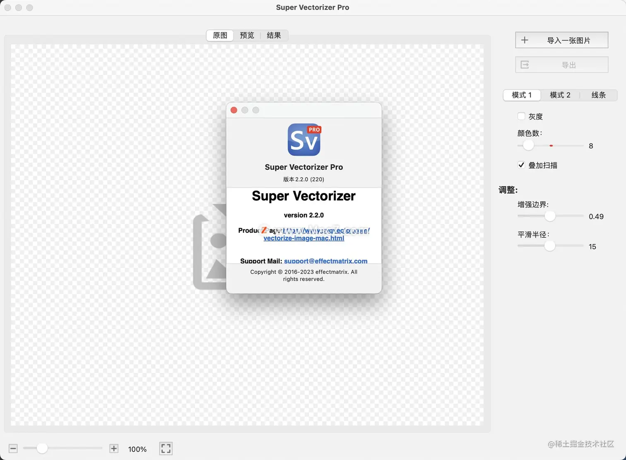Click the support@effectmatrix.com email link
This screenshot has width=626, height=460.
point(326,261)
